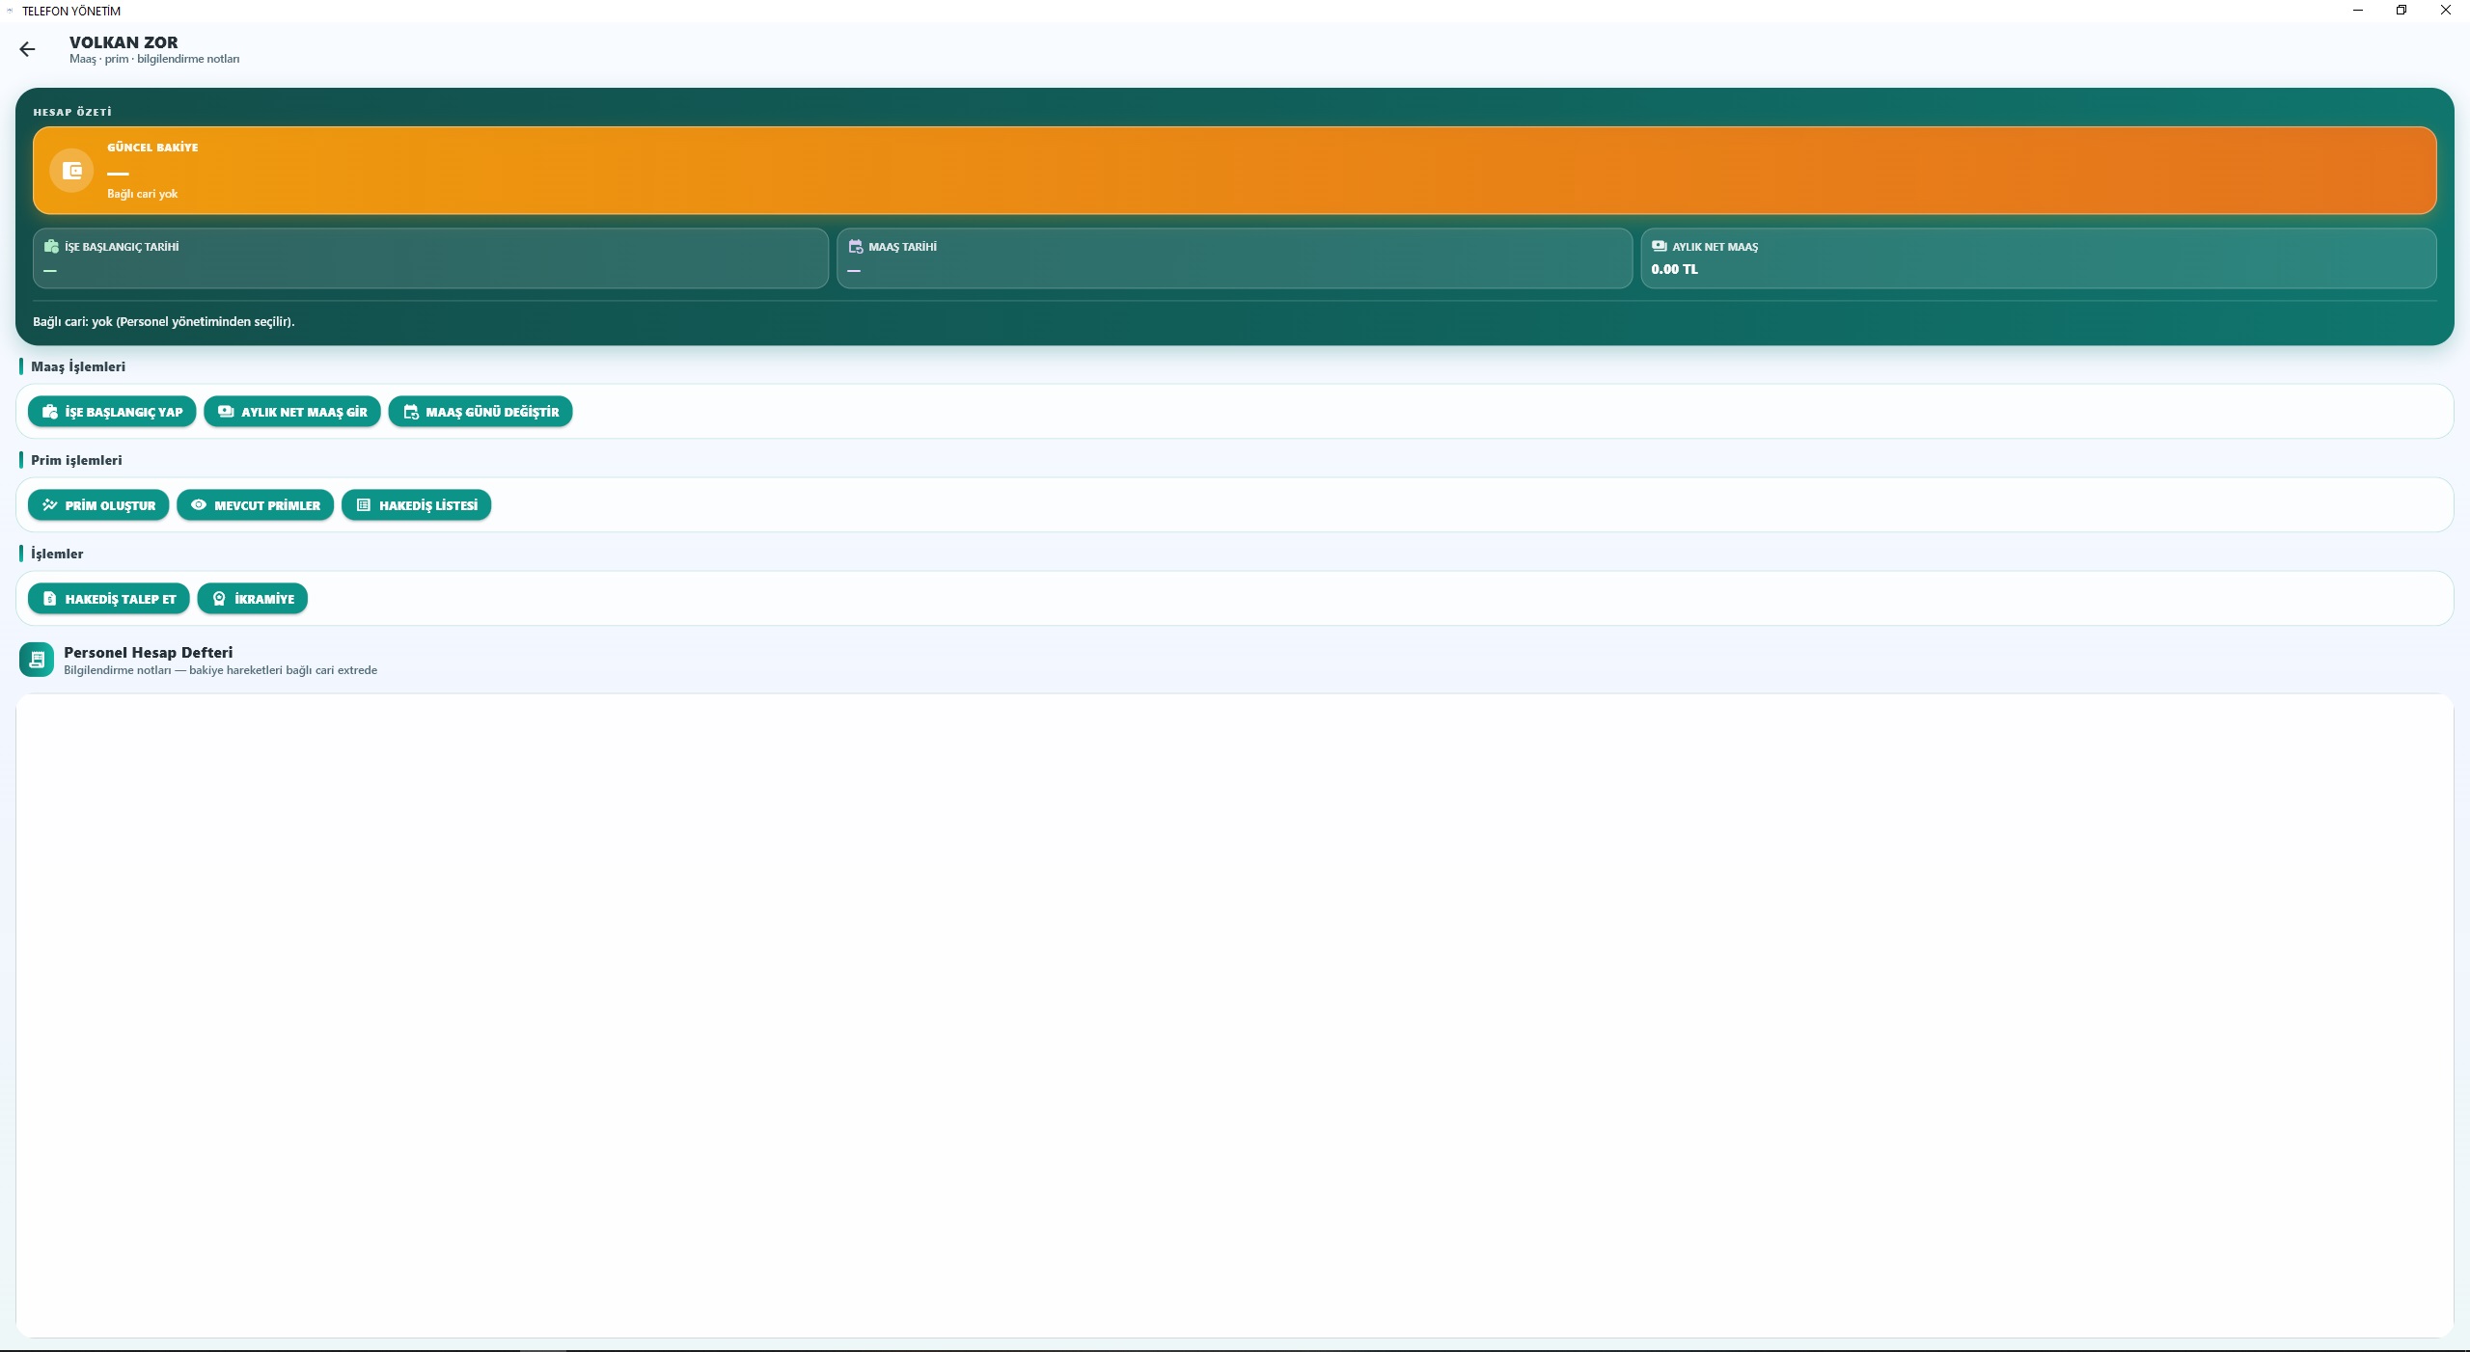Screen dimensions: 2470x1352
Task: Click the wallet icon in Güncel Bakiye
Action: click(72, 171)
